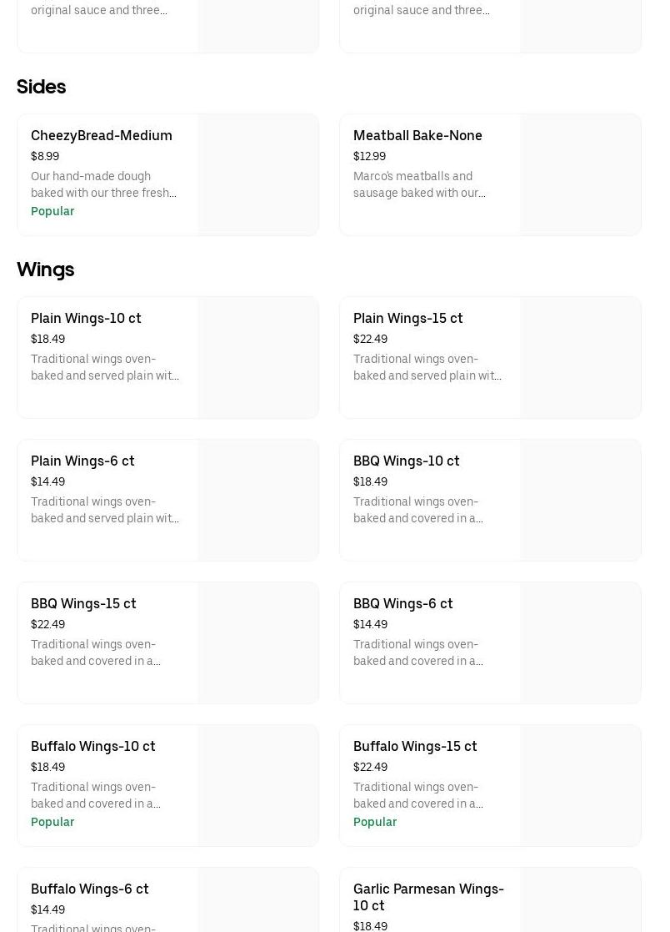Screen dimensions: 670x932
Task: Select Plain Wings-15 ct
Action: coord(407,319)
